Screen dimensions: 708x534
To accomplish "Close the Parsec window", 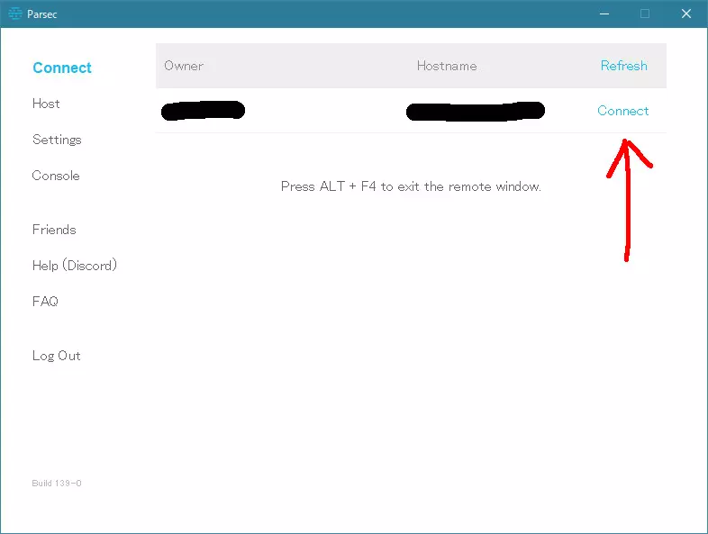I will tap(686, 14).
